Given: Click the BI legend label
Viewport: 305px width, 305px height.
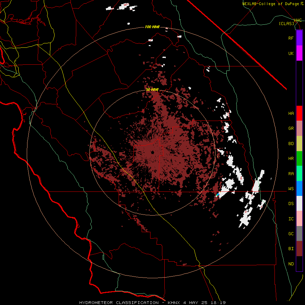Looking at the screenshot, I should pyautogui.click(x=291, y=249).
